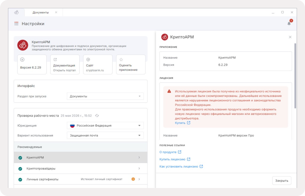Click the CryptoARM logo in title bar
This screenshot has width=305, height=196.
17,12
